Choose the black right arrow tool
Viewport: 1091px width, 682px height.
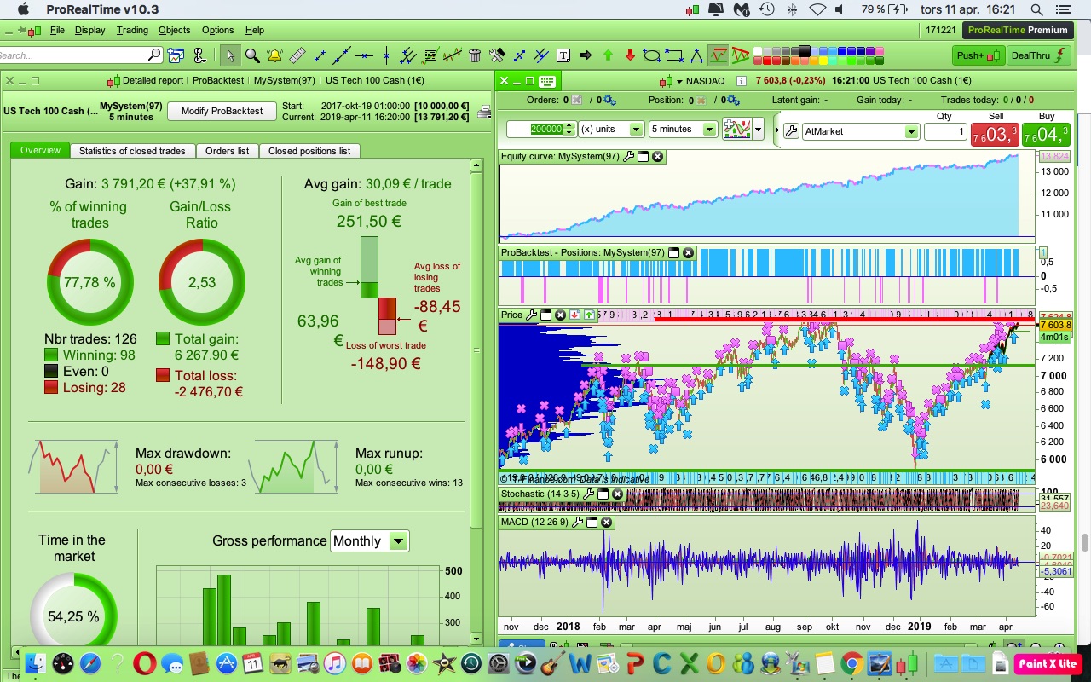coord(586,55)
